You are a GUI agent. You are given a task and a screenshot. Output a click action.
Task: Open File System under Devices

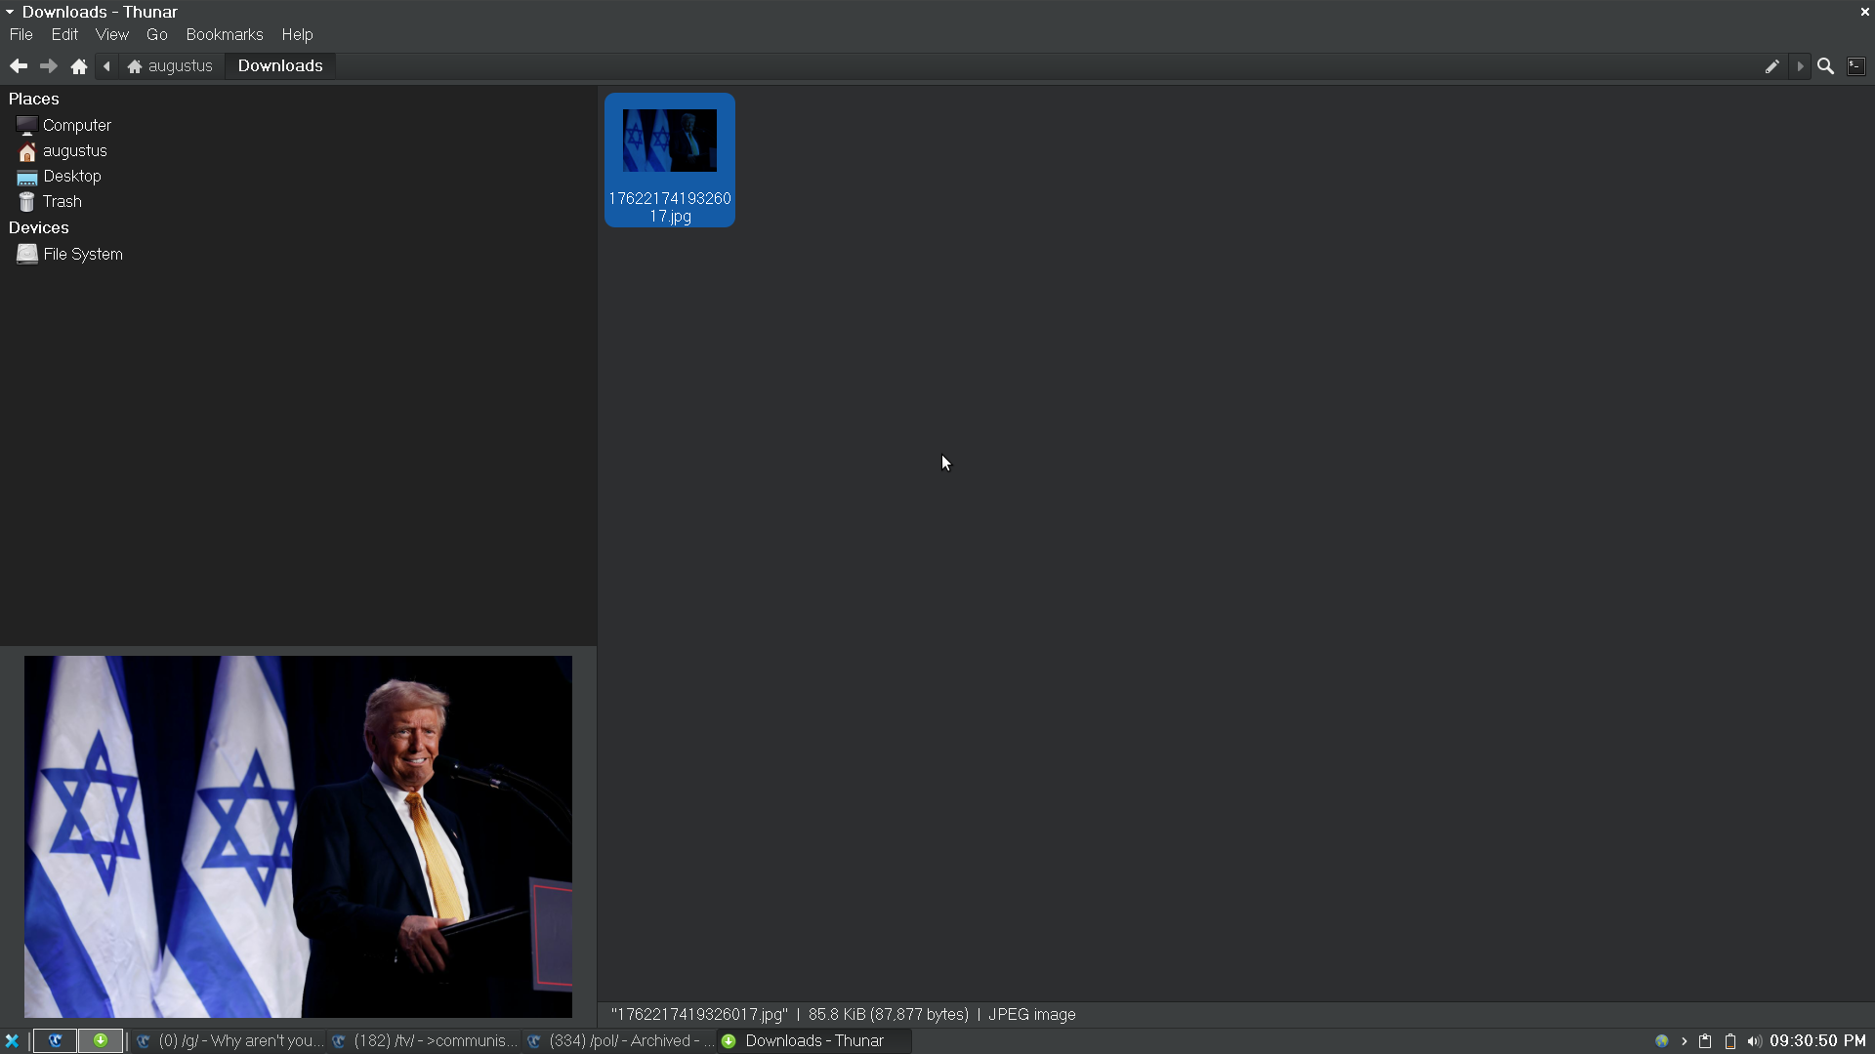[x=82, y=255]
